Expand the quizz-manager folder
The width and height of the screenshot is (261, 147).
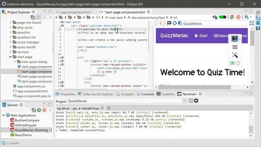click(x=10, y=42)
